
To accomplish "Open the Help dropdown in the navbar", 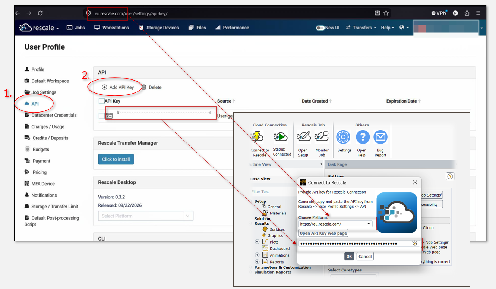I will click(x=388, y=28).
